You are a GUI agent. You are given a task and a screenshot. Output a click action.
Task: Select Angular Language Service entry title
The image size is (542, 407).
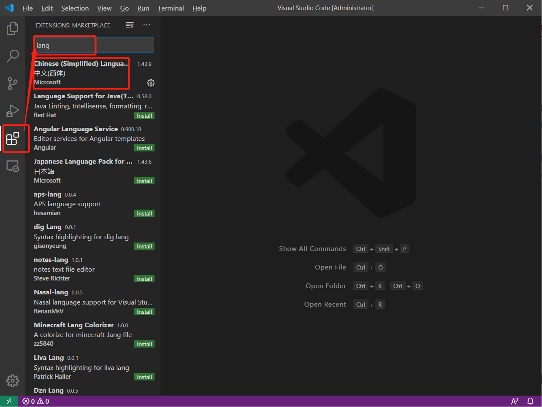(x=76, y=129)
